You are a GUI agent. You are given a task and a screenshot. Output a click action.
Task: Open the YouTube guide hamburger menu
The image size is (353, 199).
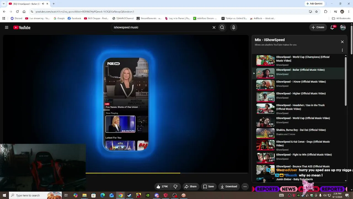pos(7,27)
